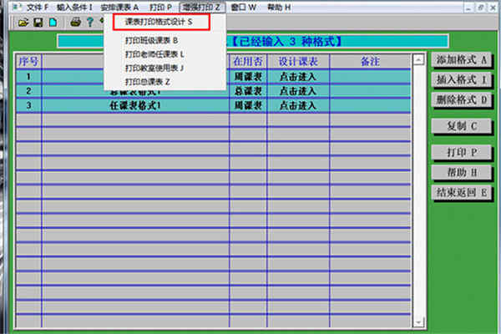Click the 插入格式 I button

461,79
